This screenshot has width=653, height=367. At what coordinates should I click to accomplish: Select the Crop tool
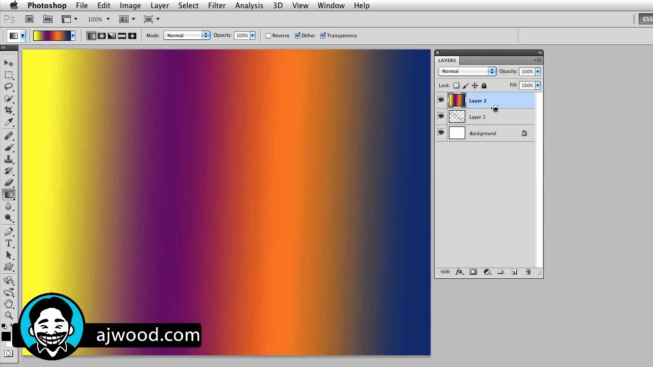coord(9,110)
